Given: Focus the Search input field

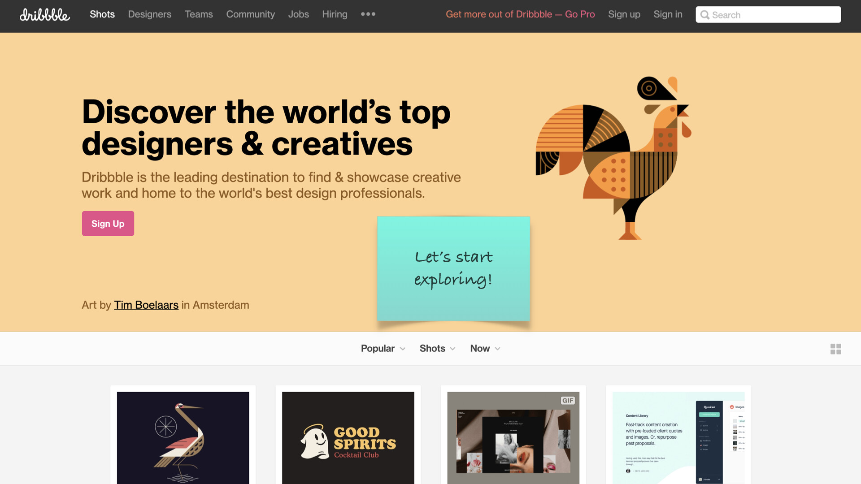Looking at the screenshot, I should pyautogui.click(x=768, y=15).
